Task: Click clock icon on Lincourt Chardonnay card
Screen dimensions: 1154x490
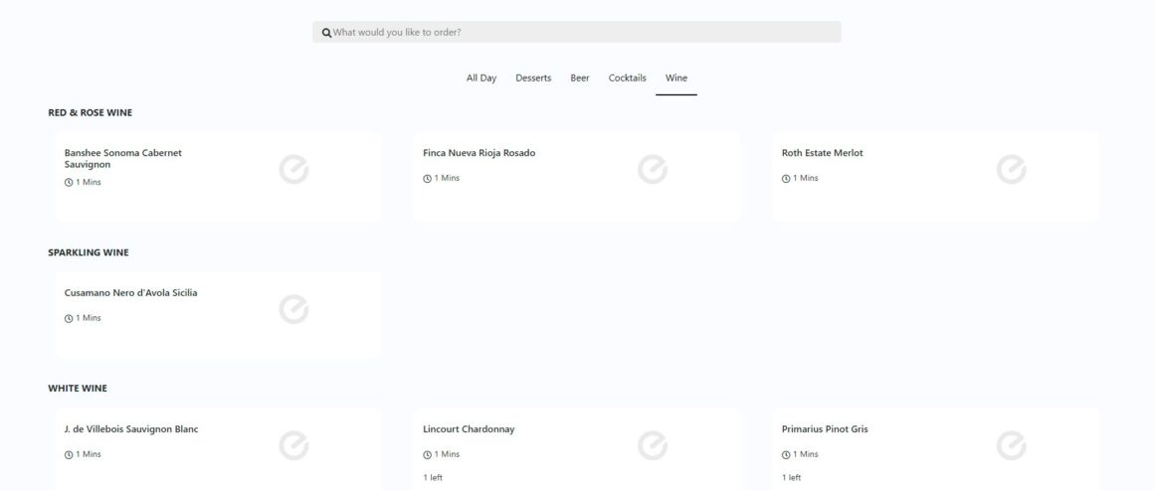Action: [x=427, y=454]
